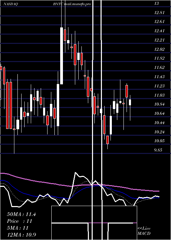Click the 10.05 price axis label
Viewport: 171px width, 240px height.
159,141
